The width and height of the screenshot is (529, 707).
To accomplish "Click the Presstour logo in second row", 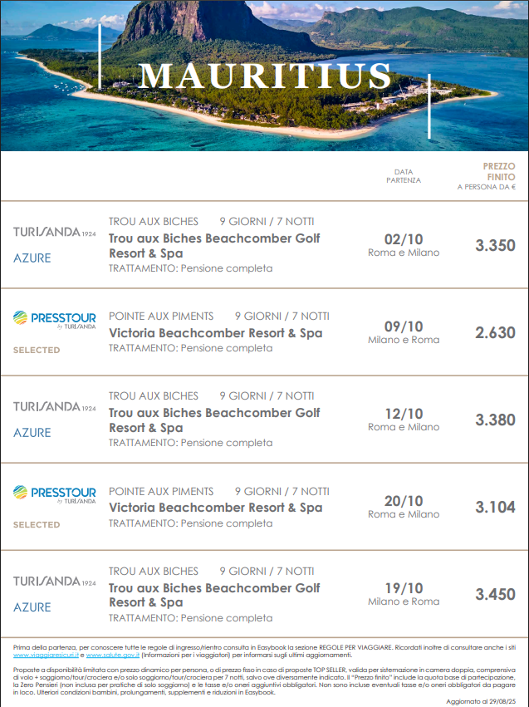I will click(x=55, y=320).
